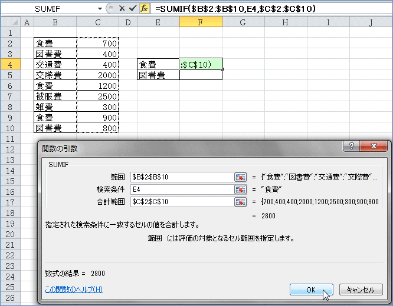Click cell E5 containing 図書費
The height and width of the screenshot is (306, 393).
point(158,75)
